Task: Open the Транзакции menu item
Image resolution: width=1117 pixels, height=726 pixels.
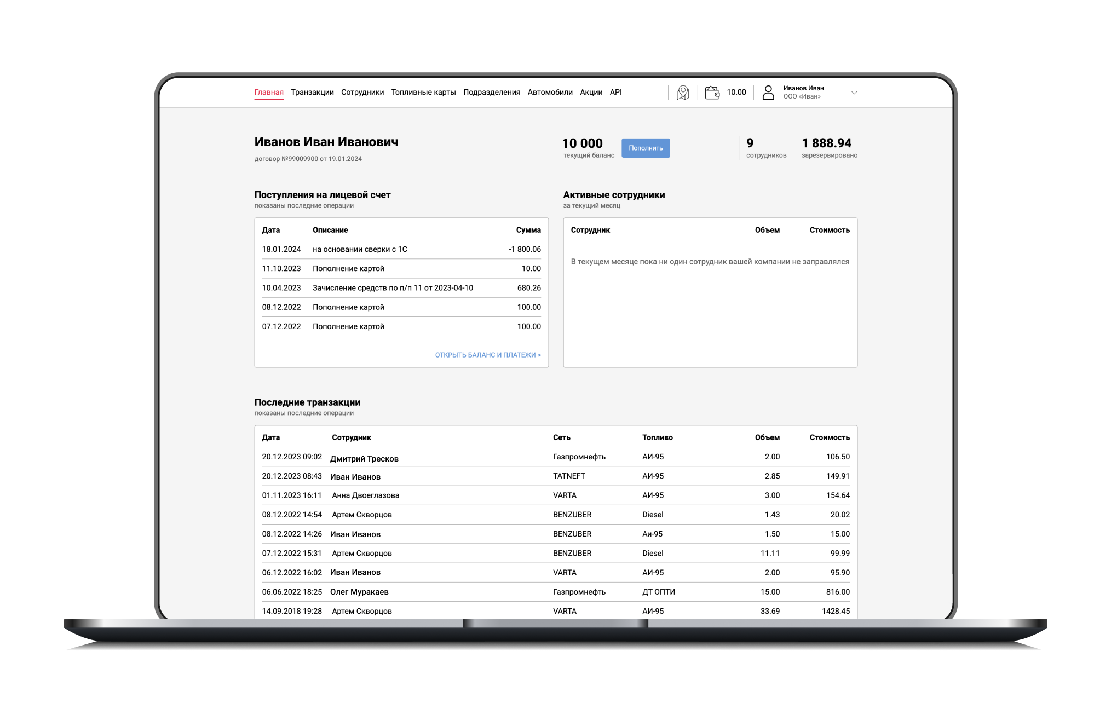Action: pyautogui.click(x=312, y=93)
